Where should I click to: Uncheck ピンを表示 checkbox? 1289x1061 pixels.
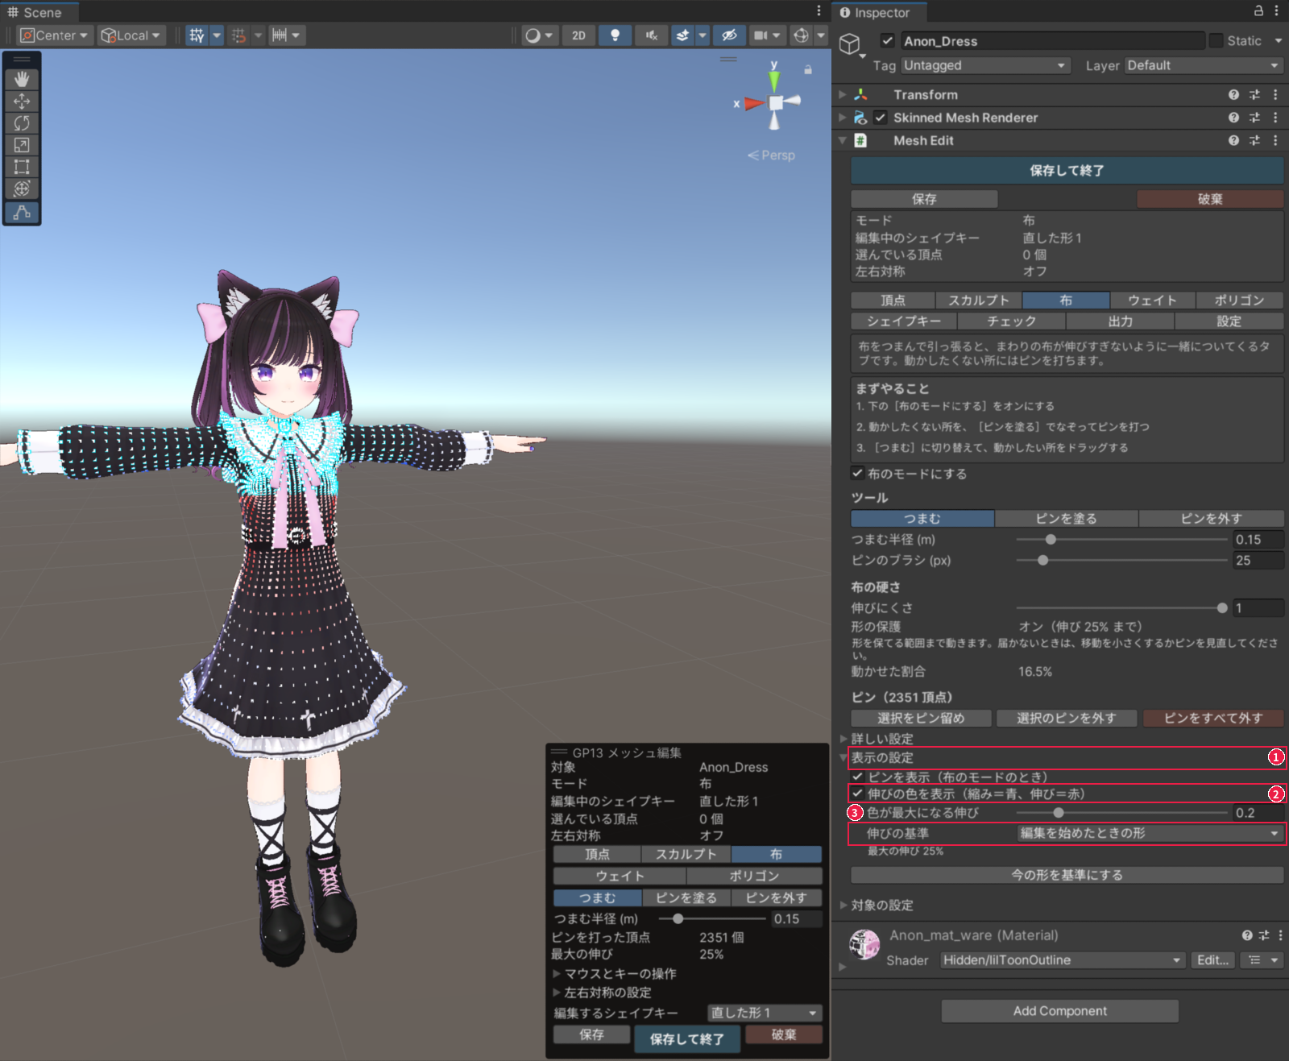click(x=858, y=777)
